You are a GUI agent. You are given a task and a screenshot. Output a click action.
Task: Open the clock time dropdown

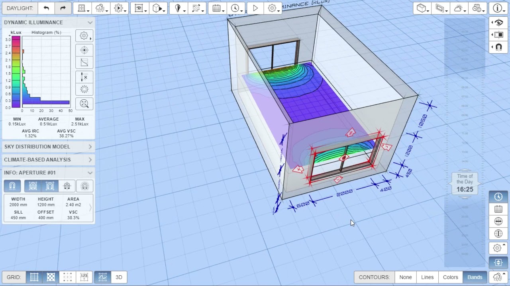[x=236, y=8]
